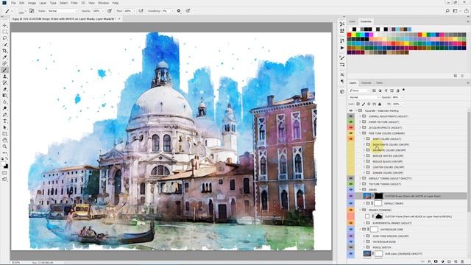This screenshot has width=471, height=265.
Task: Show the CUSTOM Frame layer
Action: 351,216
